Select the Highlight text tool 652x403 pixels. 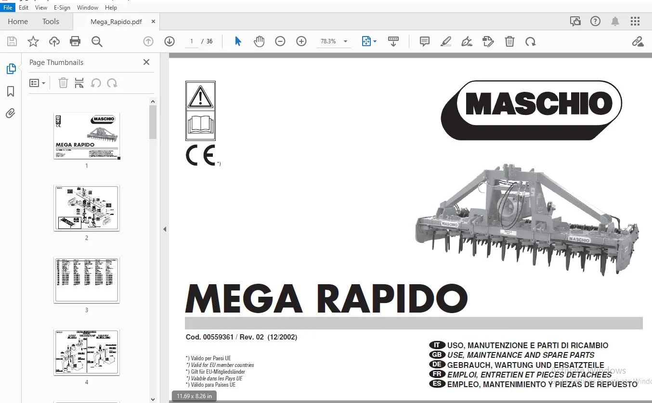[446, 42]
